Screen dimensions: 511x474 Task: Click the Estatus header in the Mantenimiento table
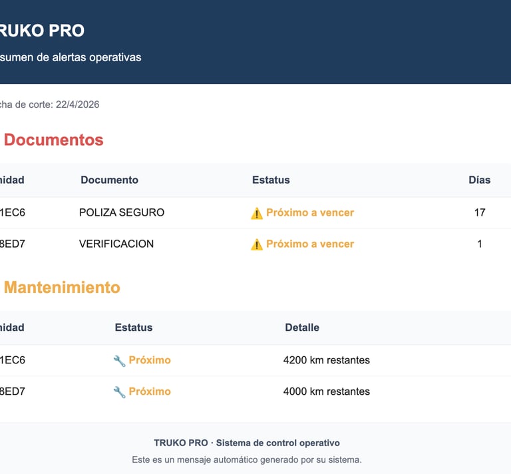[x=134, y=328]
